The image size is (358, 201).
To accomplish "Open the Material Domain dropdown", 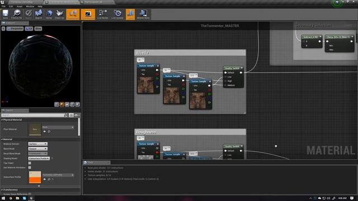I will point(37,144).
